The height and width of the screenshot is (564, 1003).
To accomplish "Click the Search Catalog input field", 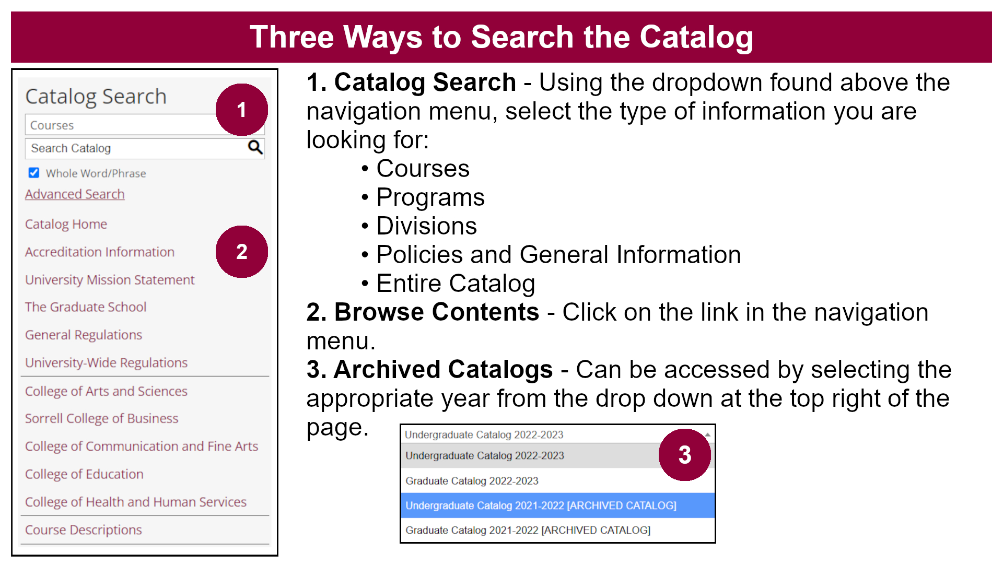I will (x=131, y=148).
